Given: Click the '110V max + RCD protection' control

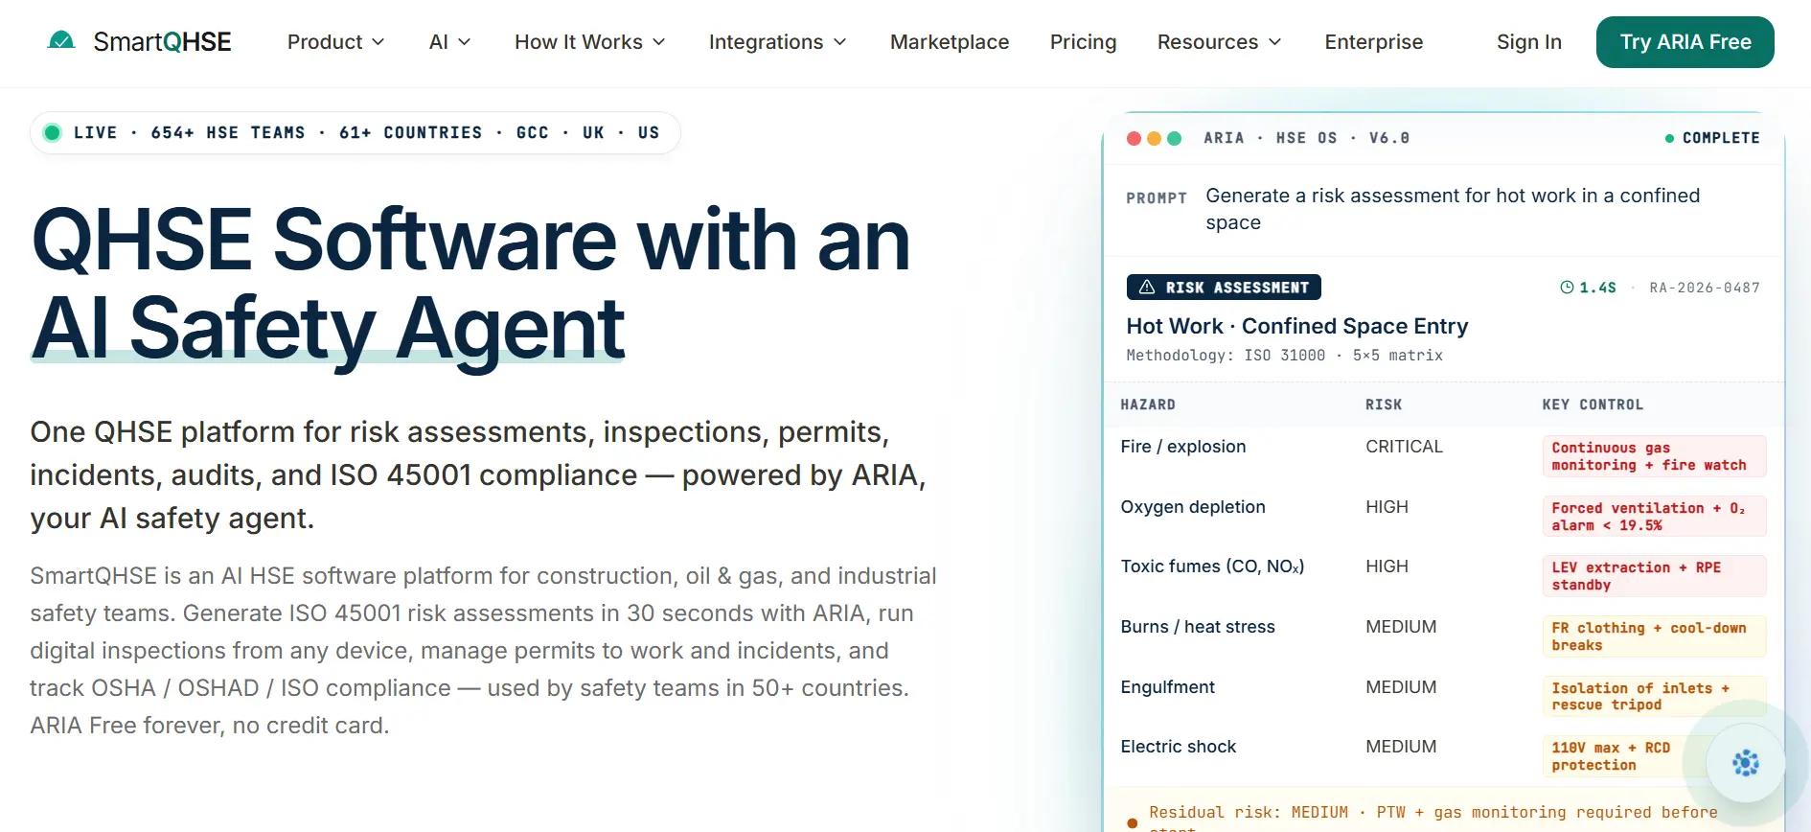Looking at the screenshot, I should 1654,756.
